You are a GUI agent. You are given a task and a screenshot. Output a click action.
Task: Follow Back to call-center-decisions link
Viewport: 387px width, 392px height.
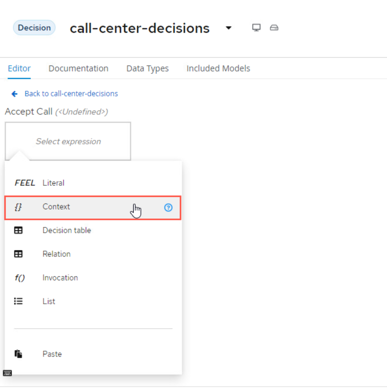(71, 94)
